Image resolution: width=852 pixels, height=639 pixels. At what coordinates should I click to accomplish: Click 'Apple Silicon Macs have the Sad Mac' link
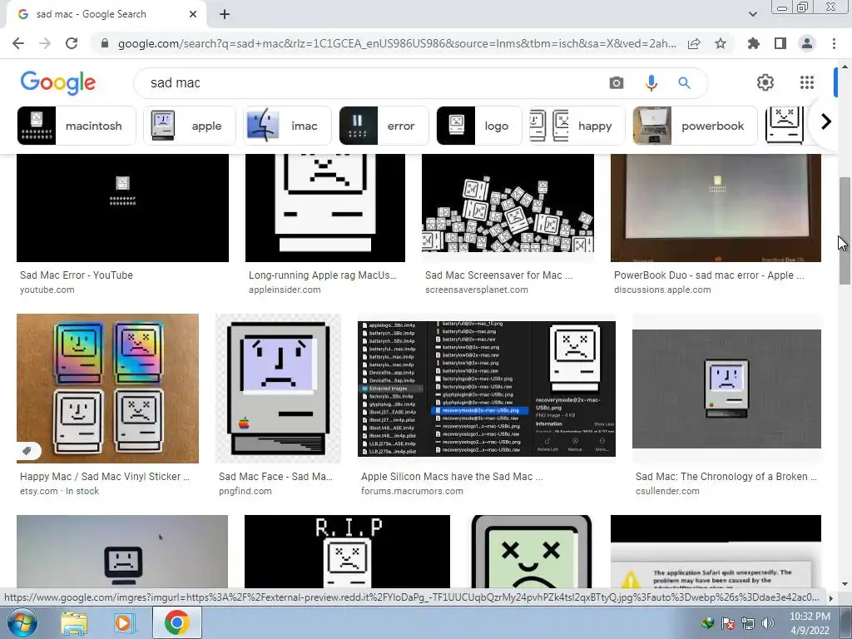click(x=452, y=477)
